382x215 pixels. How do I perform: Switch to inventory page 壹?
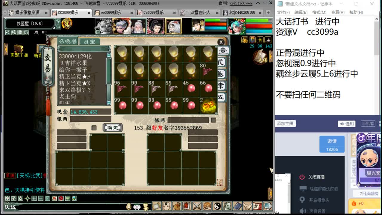coord(223,50)
